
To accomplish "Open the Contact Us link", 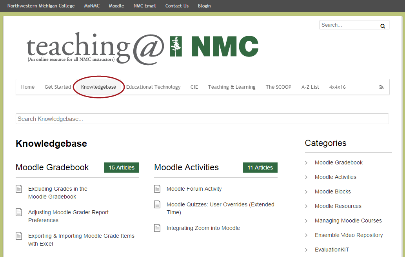I will (177, 5).
